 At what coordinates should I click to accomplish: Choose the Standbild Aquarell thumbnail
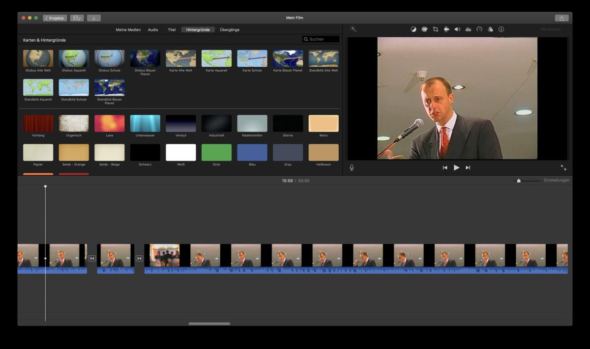pos(38,87)
